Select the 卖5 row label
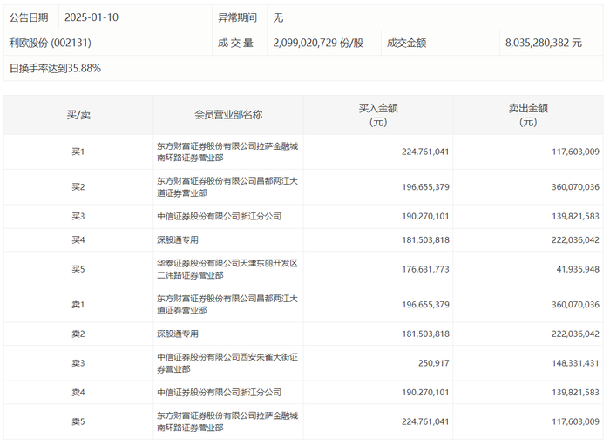The width and height of the screenshot is (610, 445). point(78,421)
